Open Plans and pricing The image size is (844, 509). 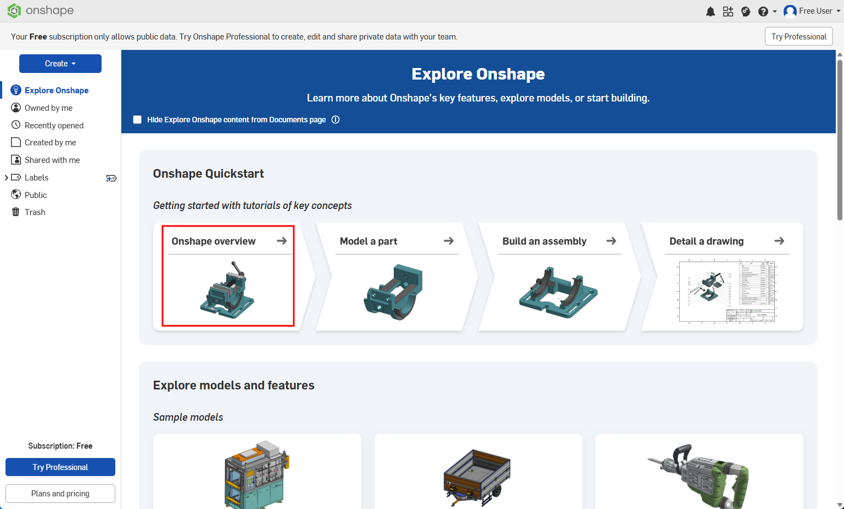click(x=60, y=493)
